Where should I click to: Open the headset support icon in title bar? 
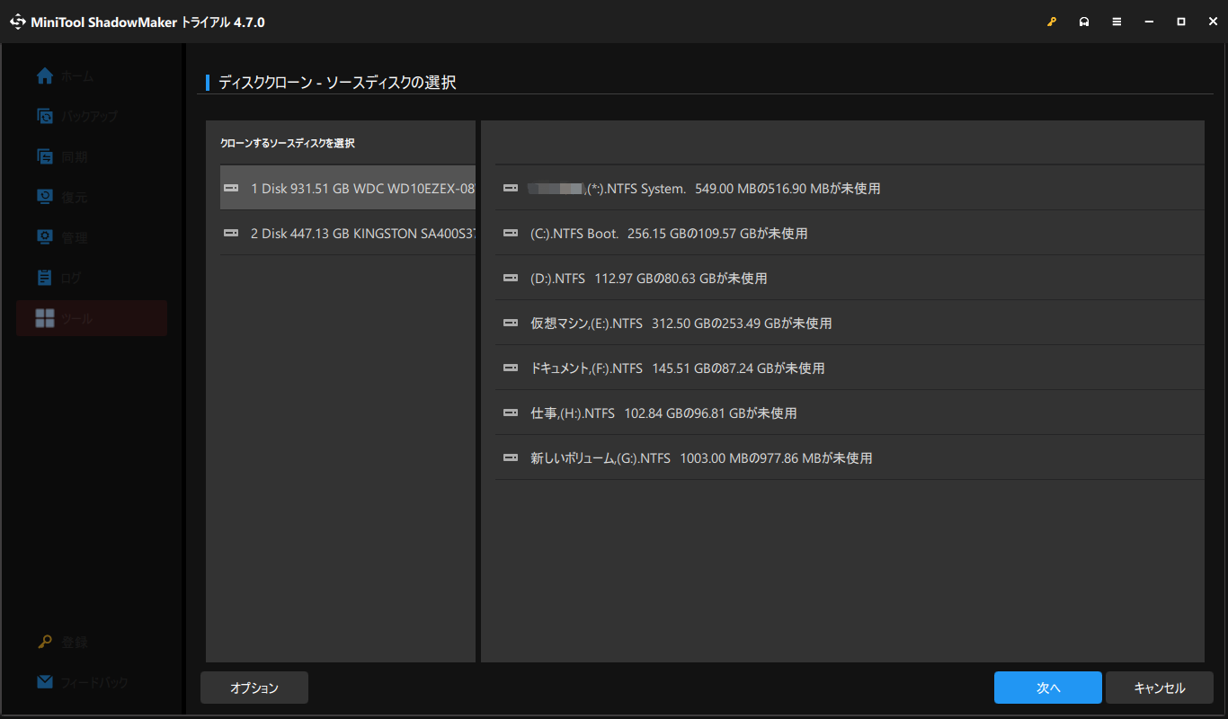[1084, 22]
